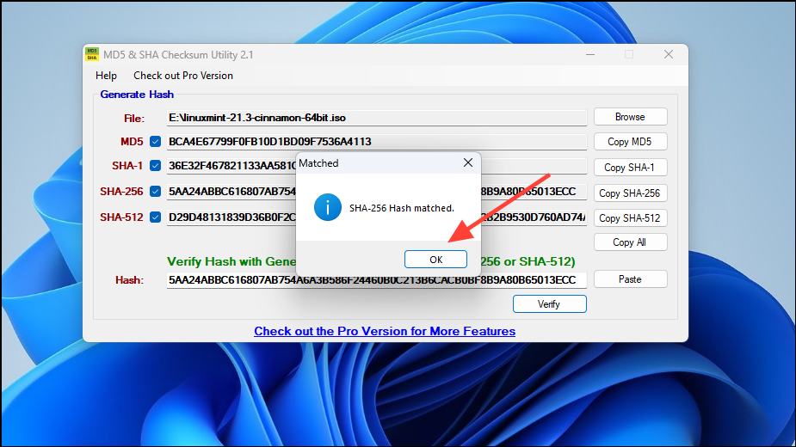
Task: Click the MD5 SHA app icon in the title bar
Action: pos(92,54)
